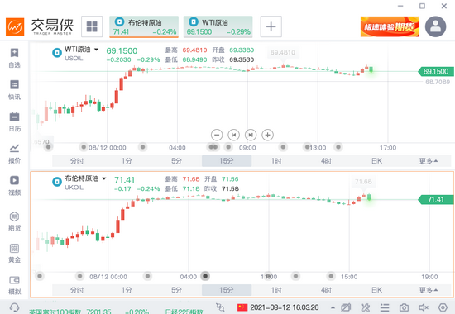The width and height of the screenshot is (455, 314).
Task: Take a screenshot with the camera icon
Action: pos(404,307)
